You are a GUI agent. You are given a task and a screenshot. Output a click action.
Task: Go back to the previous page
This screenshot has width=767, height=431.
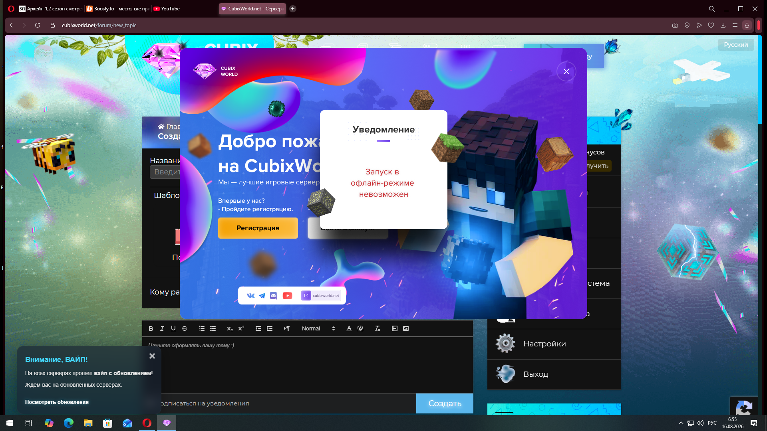click(11, 25)
